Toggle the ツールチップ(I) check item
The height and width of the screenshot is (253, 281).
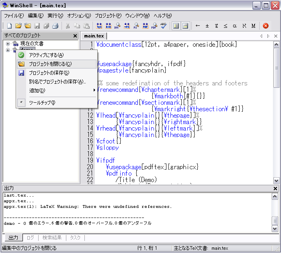pos(57,102)
